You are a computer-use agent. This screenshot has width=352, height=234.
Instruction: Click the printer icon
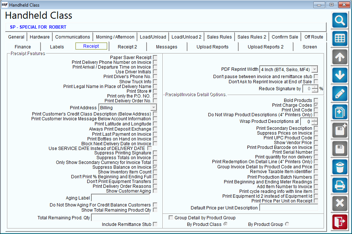pyautogui.click(x=339, y=185)
